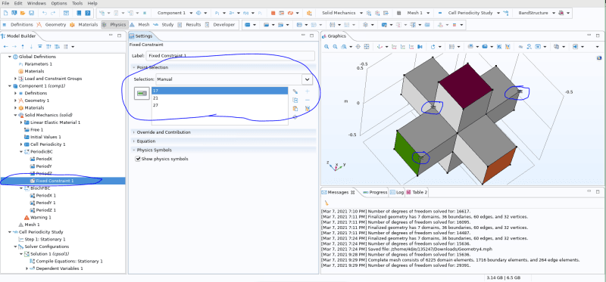Toggle Show physics symbols checkbox

coord(138,159)
